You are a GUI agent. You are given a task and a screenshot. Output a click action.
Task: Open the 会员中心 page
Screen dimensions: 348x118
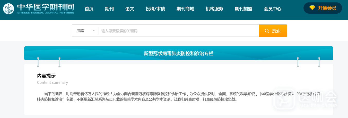click(x=273, y=9)
